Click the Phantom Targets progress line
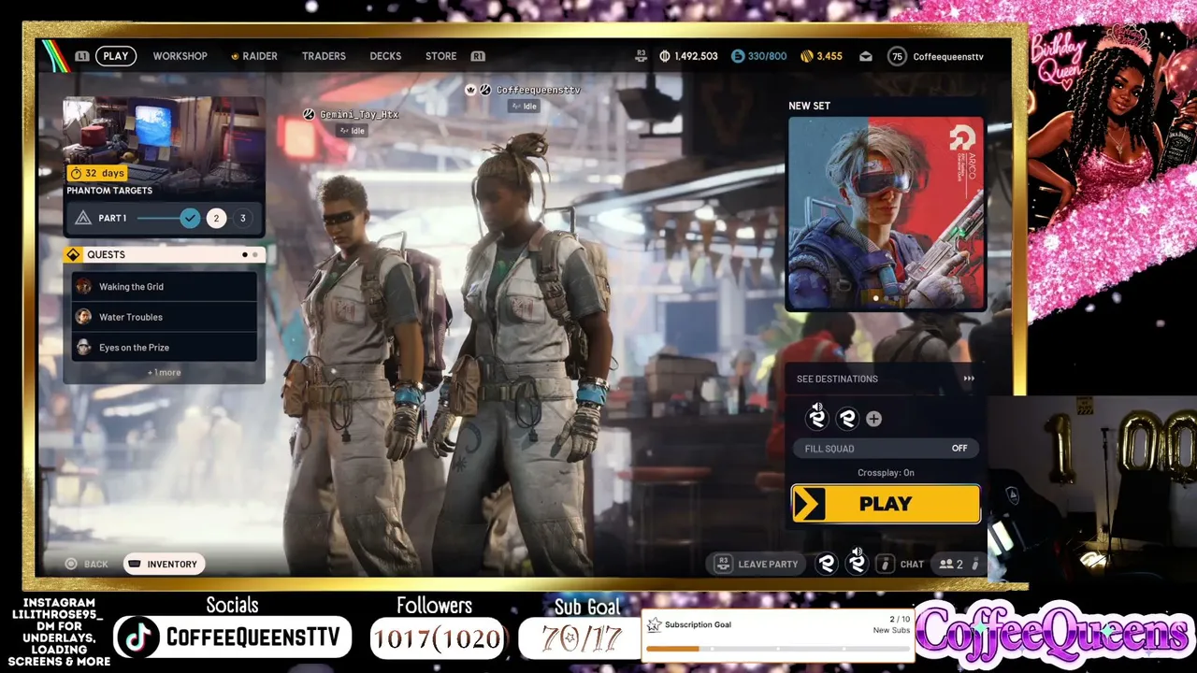The height and width of the screenshot is (673, 1197). pyautogui.click(x=158, y=218)
